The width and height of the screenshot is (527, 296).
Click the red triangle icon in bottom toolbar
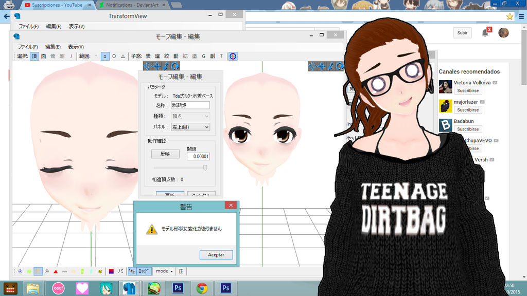(55, 271)
